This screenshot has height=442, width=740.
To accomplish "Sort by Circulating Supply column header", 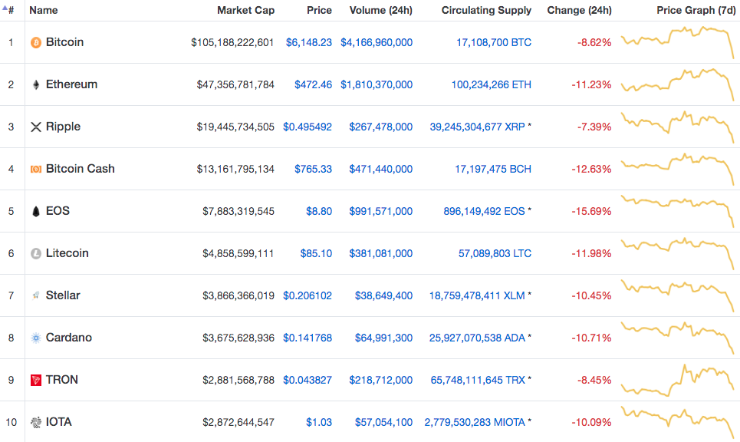I will pyautogui.click(x=486, y=11).
